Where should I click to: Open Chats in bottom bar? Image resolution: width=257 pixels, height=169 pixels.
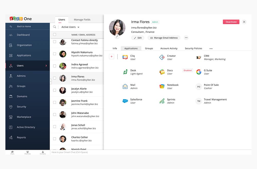tap(12, 153)
